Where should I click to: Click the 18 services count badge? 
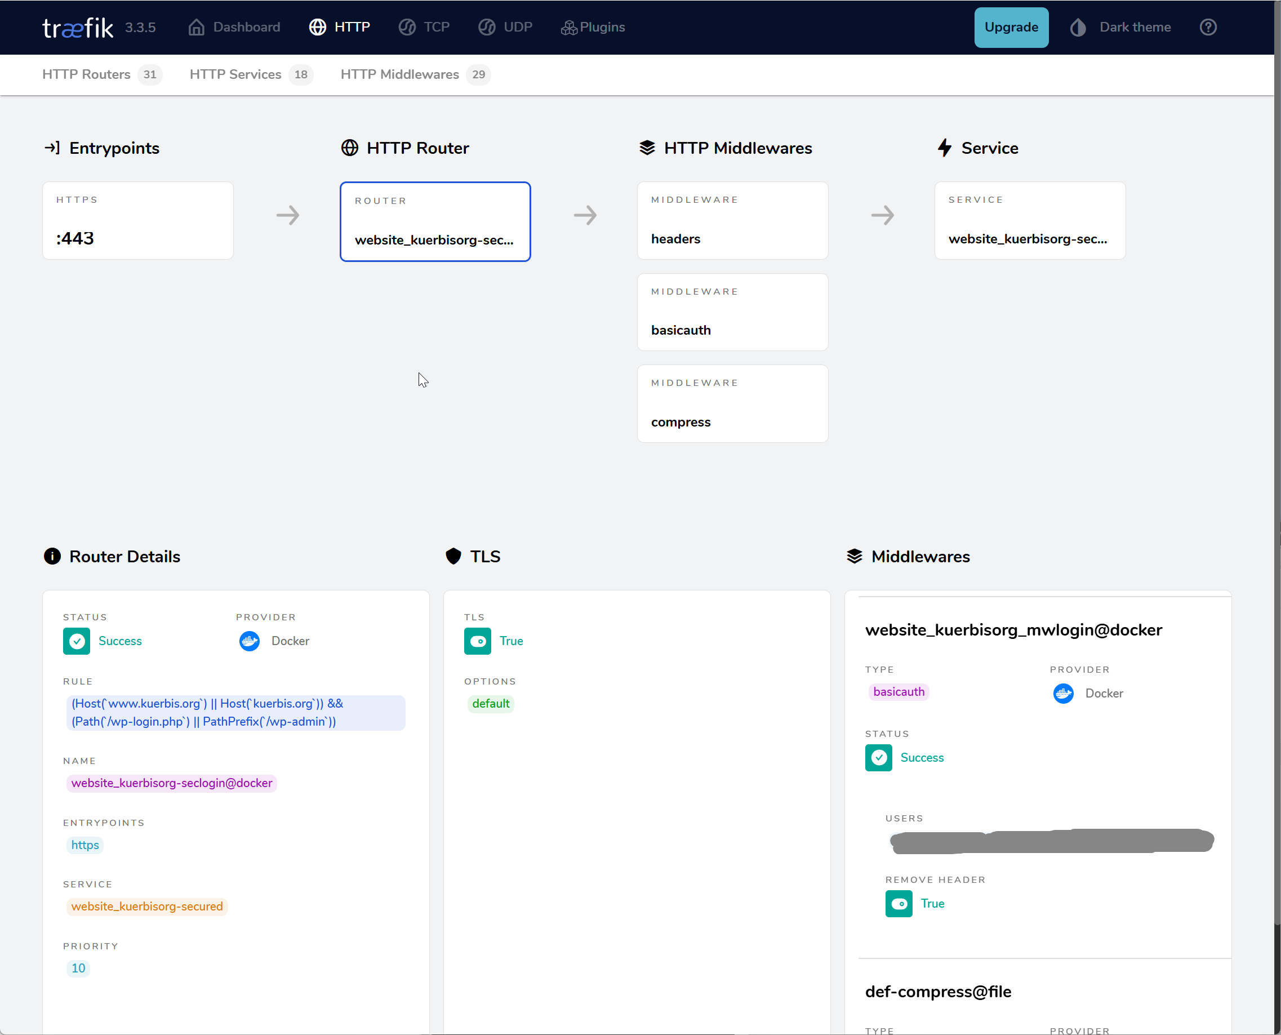[x=301, y=74]
